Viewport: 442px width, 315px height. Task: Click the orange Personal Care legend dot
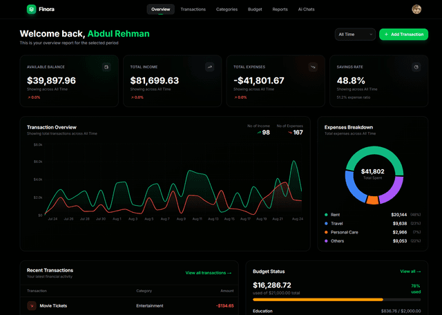click(326, 232)
